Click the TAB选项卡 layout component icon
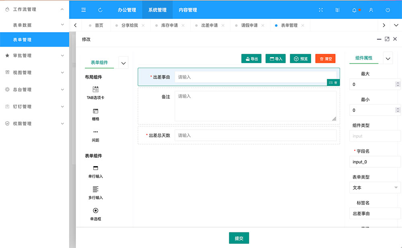The height and width of the screenshot is (248, 402). click(95, 89)
